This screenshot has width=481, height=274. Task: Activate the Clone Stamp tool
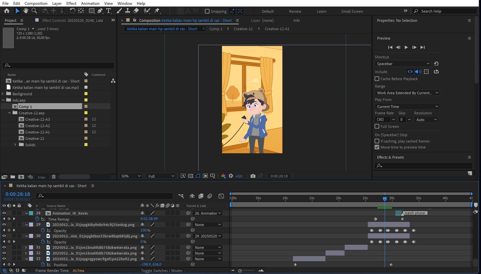coord(128,11)
